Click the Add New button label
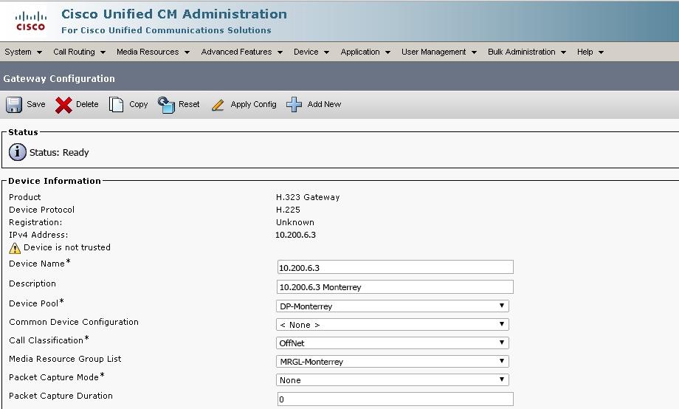This screenshot has width=679, height=409. coord(324,104)
